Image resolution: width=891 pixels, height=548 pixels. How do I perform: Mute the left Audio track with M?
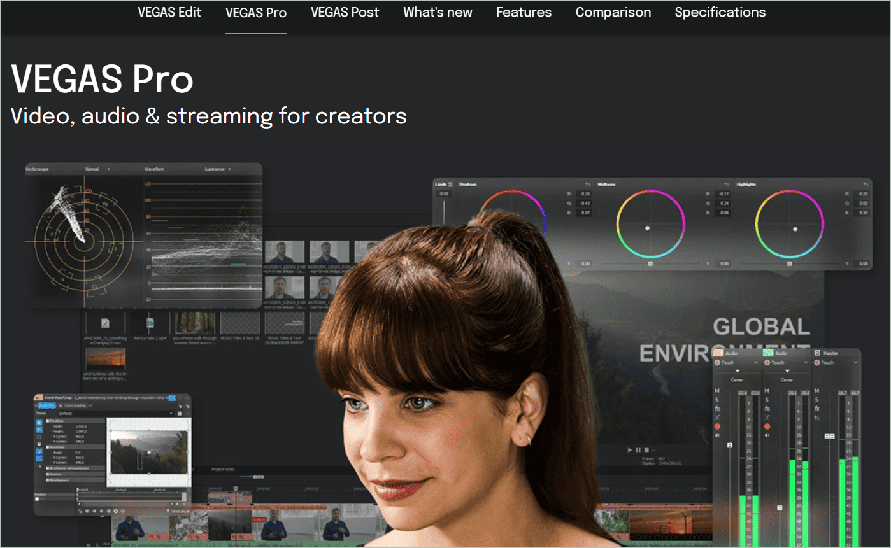click(x=717, y=390)
